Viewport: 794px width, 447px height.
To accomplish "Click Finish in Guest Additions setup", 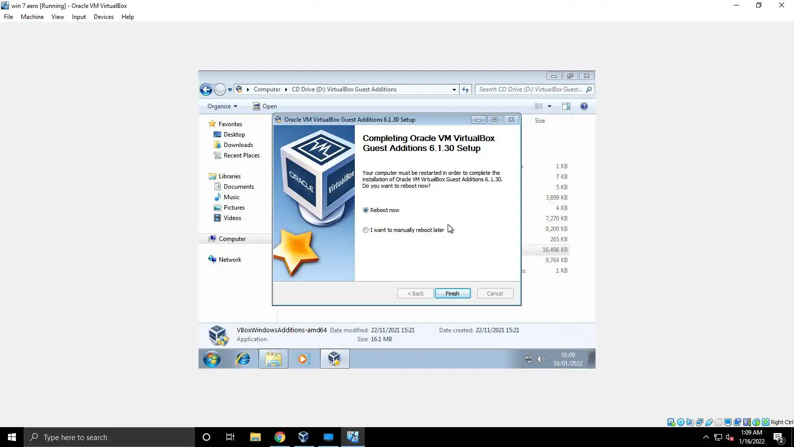I will point(453,294).
